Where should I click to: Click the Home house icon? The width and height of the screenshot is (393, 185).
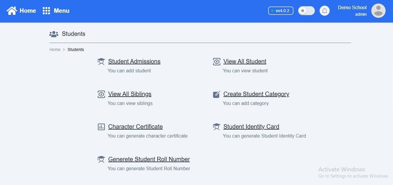[x=12, y=11]
